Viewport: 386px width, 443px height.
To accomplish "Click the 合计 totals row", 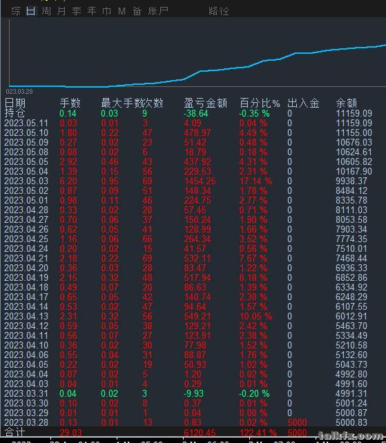I will point(193,432).
